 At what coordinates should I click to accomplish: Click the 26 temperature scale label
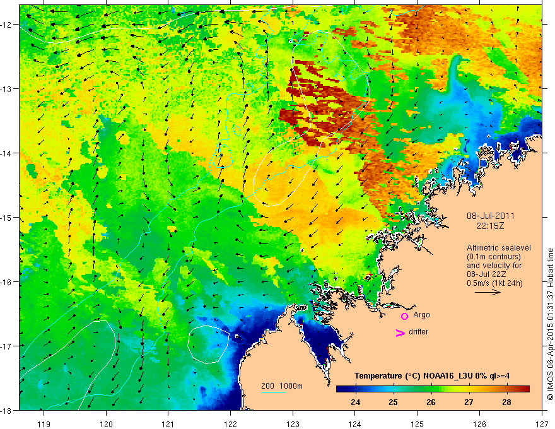point(431,402)
